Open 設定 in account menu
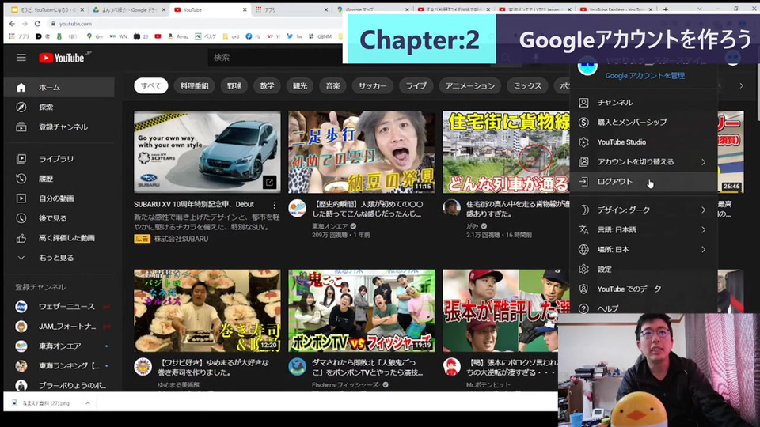Viewport: 760px width, 427px height. [643, 269]
